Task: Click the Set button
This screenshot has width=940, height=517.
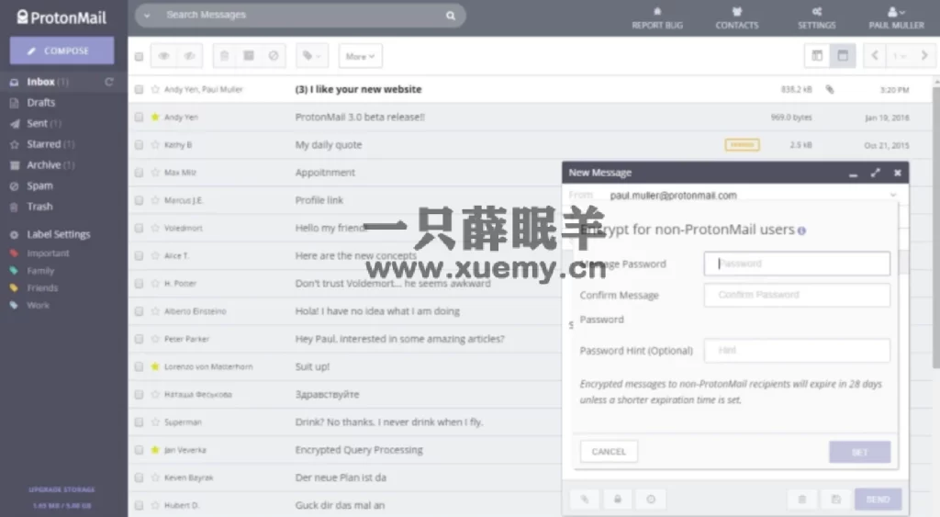Action: coord(859,452)
